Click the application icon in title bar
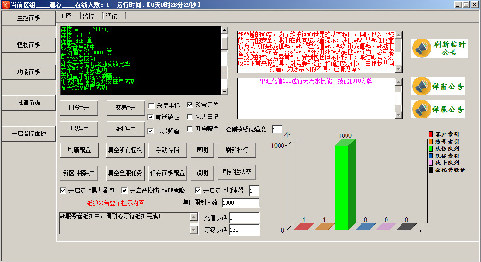The height and width of the screenshot is (262, 481). 5,4
